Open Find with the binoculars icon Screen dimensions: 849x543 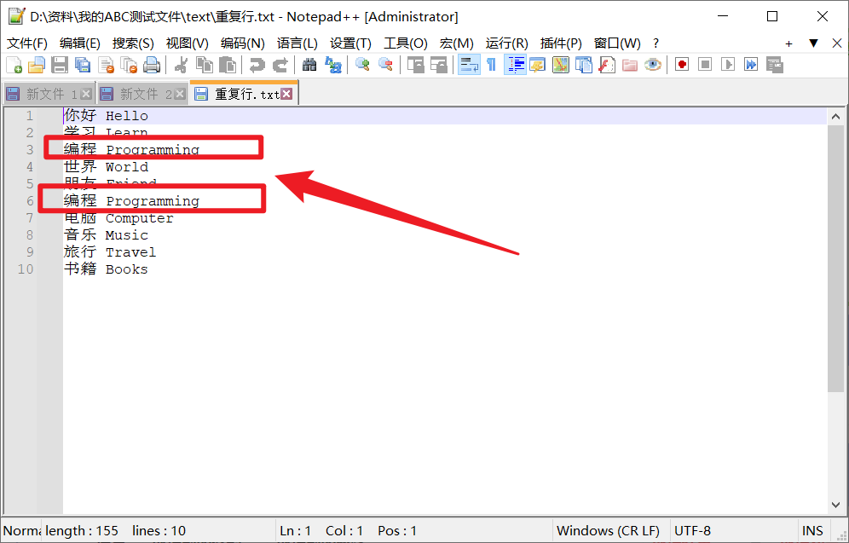[x=309, y=65]
